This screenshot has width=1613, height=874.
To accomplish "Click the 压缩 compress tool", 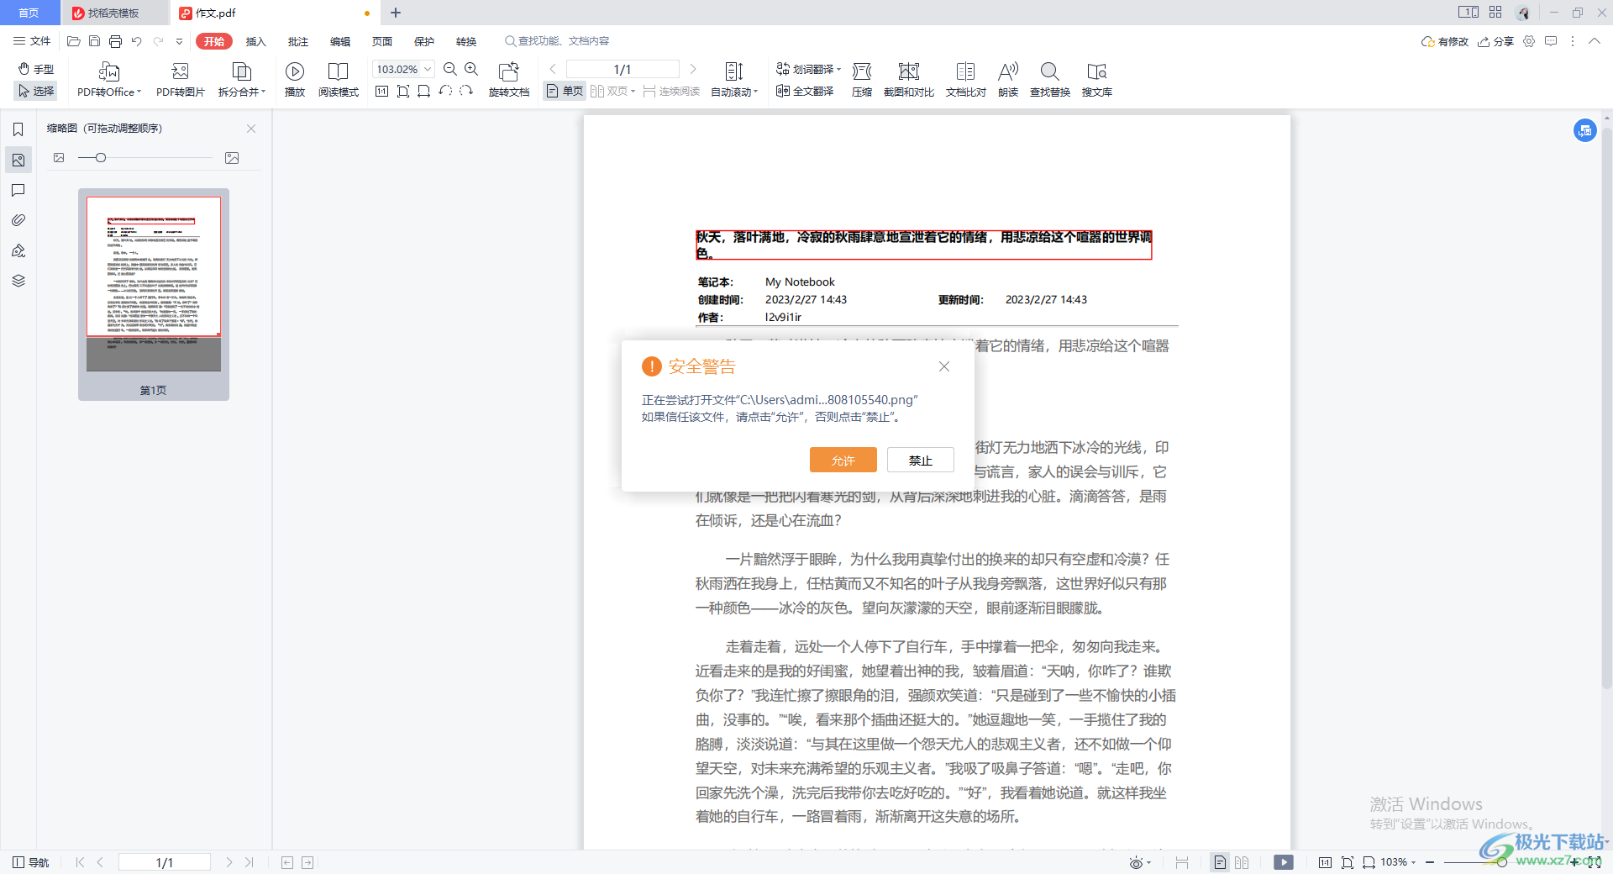I will (x=862, y=80).
